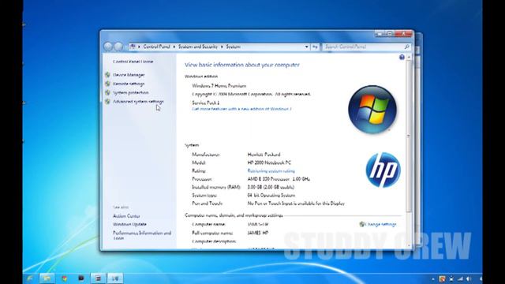The image size is (505, 284).
Task: Open Performance Information and Tools link
Action: click(x=142, y=235)
